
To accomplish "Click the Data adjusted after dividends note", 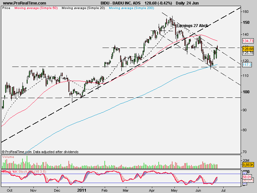I will [56, 152].
